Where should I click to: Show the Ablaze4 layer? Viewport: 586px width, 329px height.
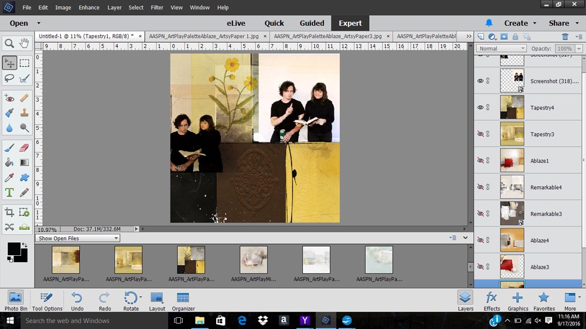click(481, 240)
